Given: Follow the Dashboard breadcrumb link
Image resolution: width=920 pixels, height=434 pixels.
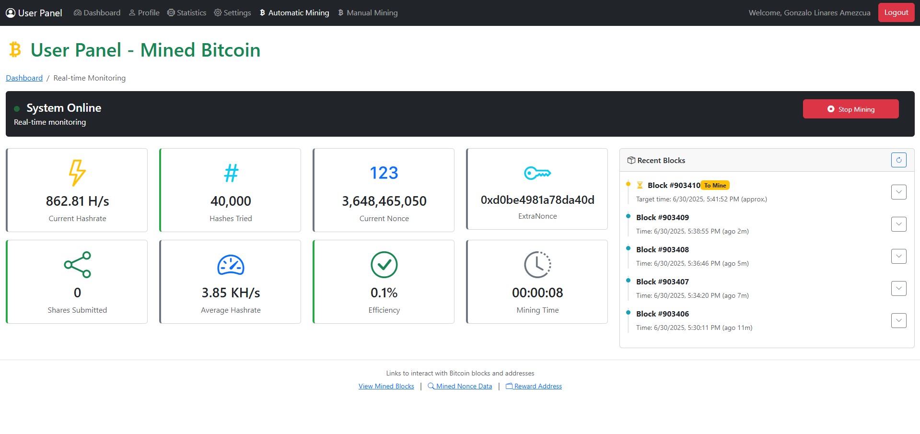Looking at the screenshot, I should tap(24, 78).
